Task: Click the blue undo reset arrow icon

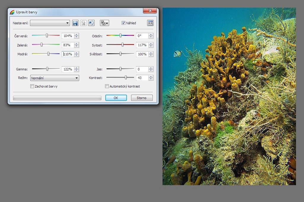Action: [91, 23]
